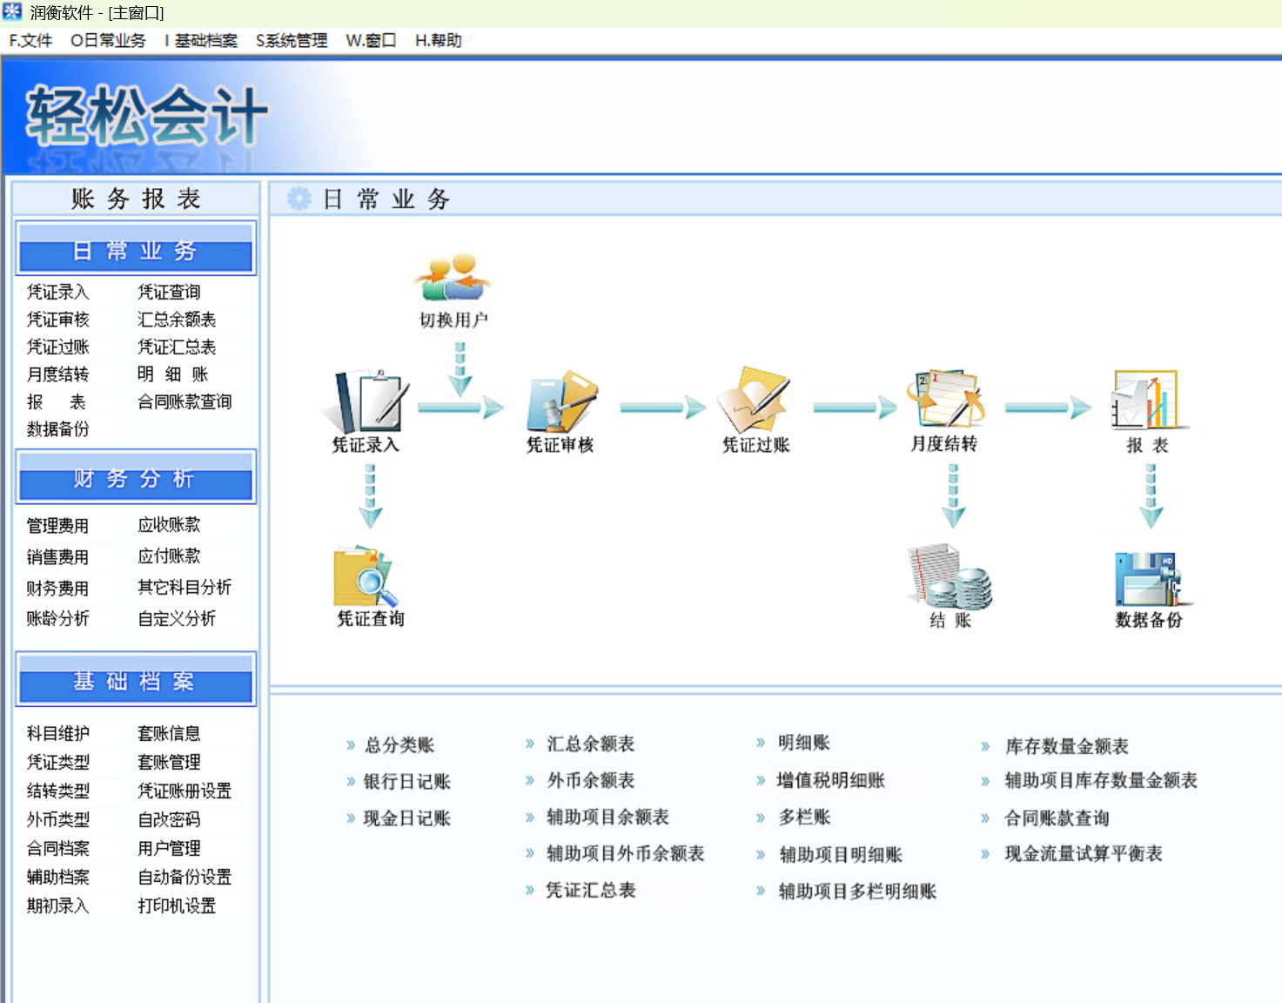The height and width of the screenshot is (1003, 1282).
Task: Open the 外币余额表 report link
Action: (591, 781)
